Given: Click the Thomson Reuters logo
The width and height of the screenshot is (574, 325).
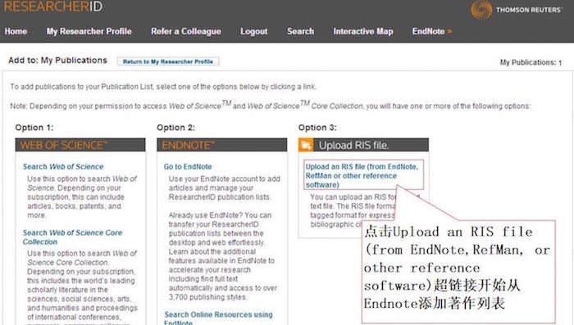Looking at the screenshot, I should [x=517, y=10].
